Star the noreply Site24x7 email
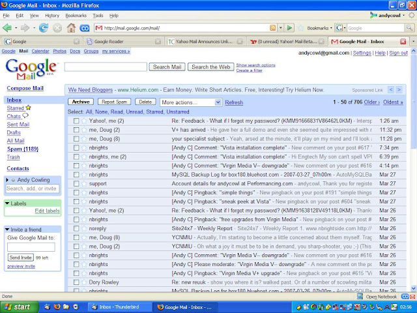The height and width of the screenshot is (313, 417). click(84, 228)
